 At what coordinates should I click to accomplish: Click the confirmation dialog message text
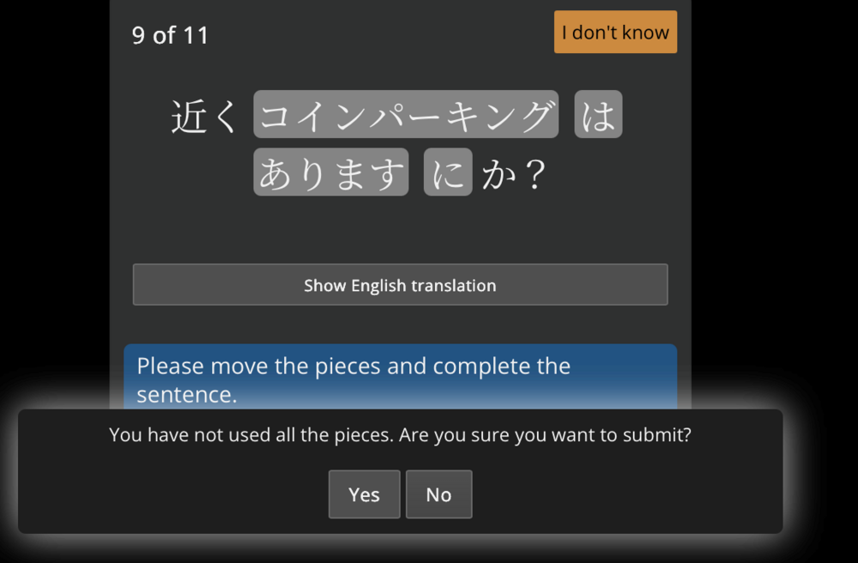tap(400, 435)
